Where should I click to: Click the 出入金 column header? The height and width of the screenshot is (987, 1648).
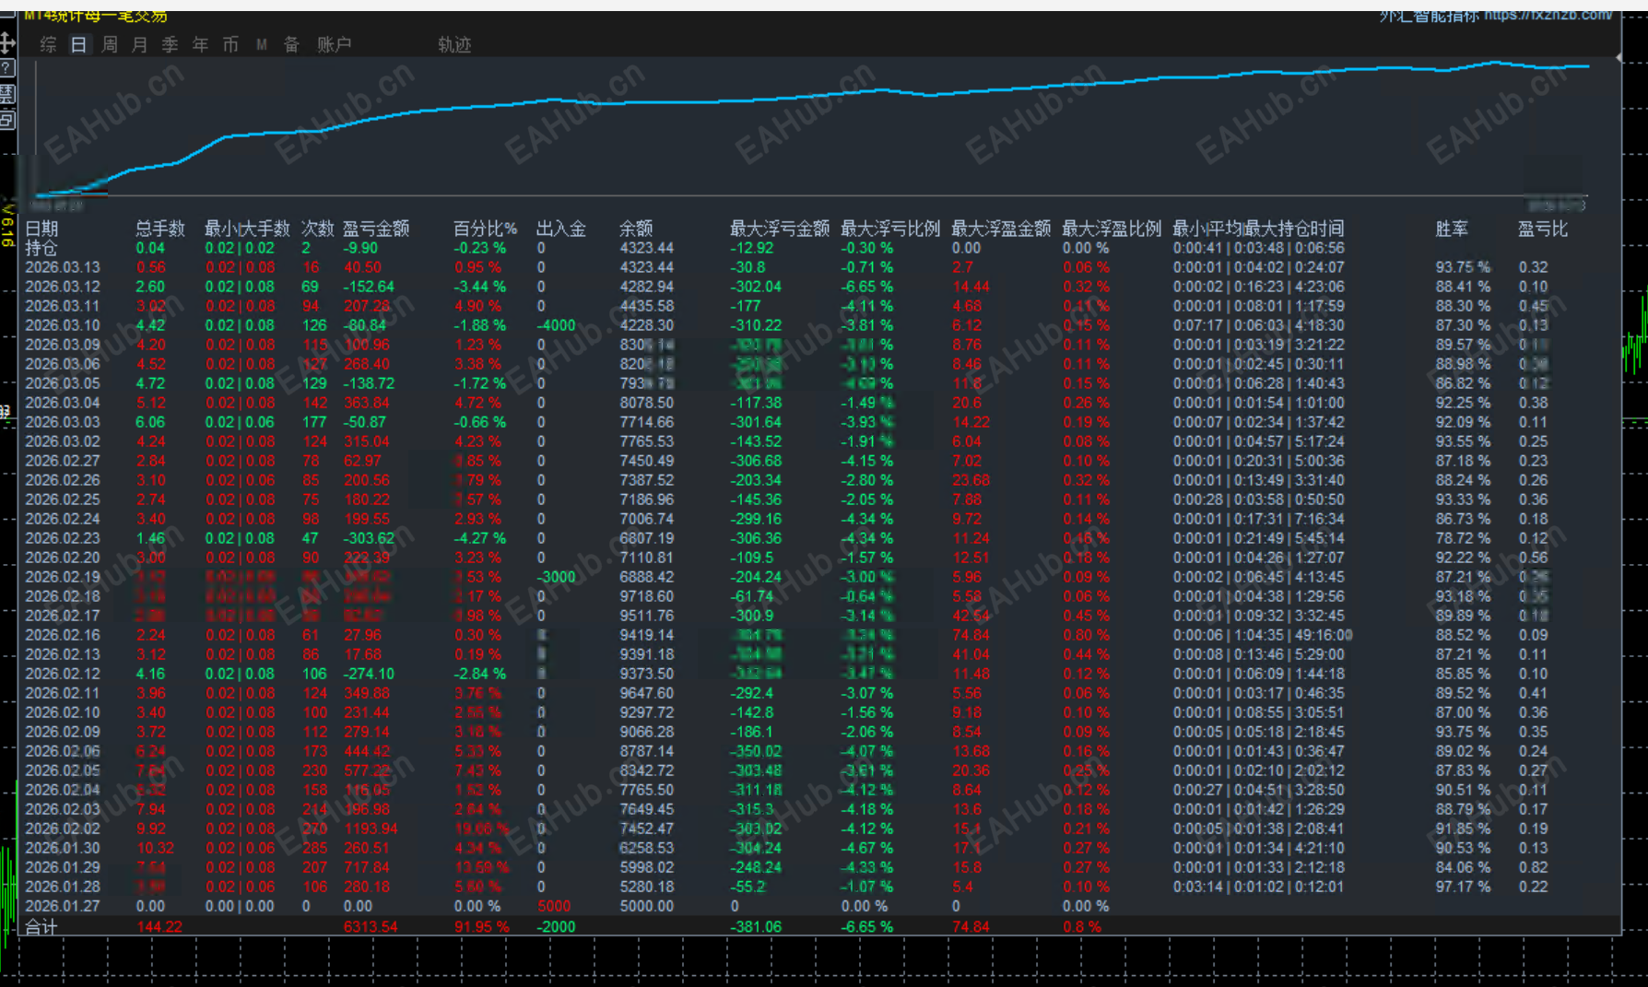[561, 229]
